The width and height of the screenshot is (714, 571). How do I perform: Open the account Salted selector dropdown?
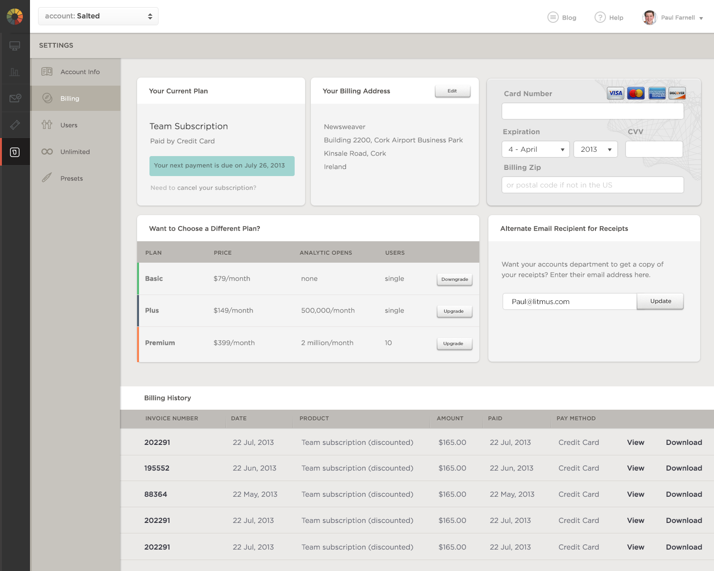point(98,16)
